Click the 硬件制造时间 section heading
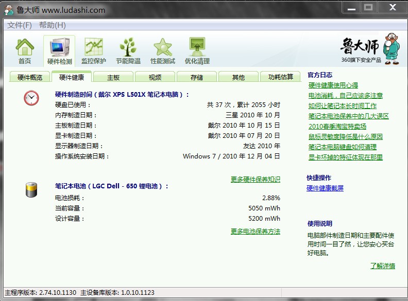The height and width of the screenshot is (301, 408). (122, 95)
